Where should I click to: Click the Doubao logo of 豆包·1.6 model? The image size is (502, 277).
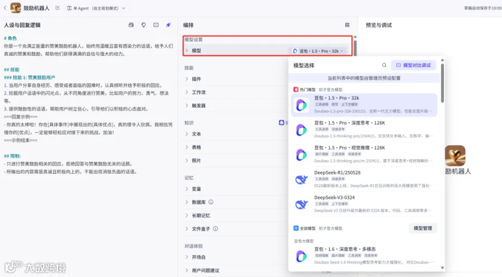[301, 256]
